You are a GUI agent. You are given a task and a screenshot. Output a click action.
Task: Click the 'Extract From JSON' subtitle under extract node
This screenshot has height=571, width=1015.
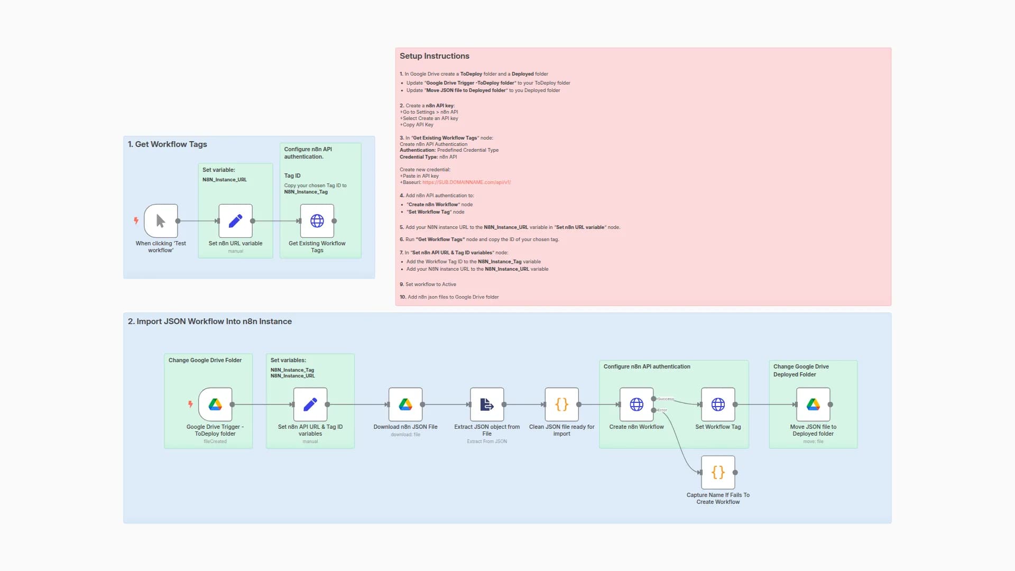(487, 441)
